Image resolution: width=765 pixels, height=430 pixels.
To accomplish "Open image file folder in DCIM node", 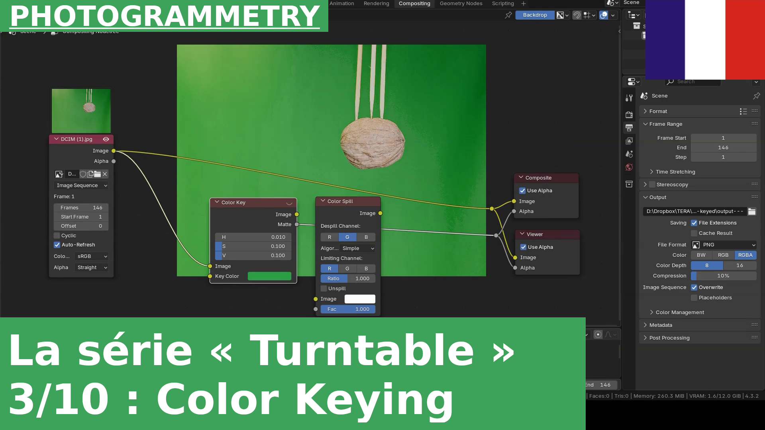I will (x=98, y=174).
